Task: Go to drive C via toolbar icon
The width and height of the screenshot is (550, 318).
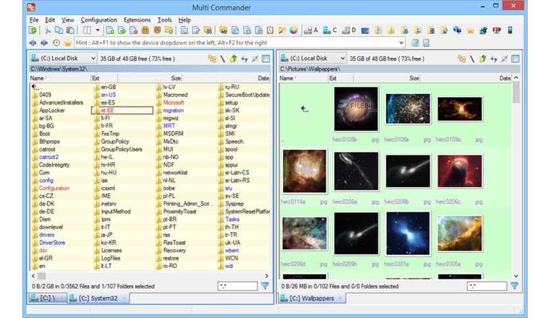Action: coord(330,30)
